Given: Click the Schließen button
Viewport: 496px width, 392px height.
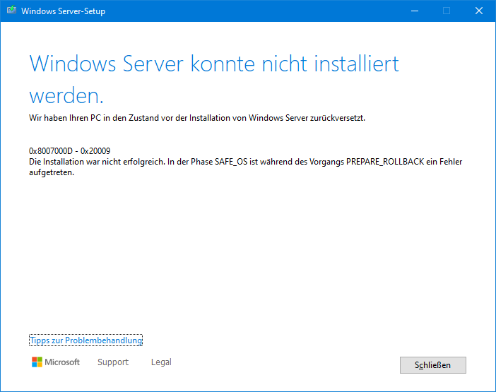Looking at the screenshot, I should point(432,365).
